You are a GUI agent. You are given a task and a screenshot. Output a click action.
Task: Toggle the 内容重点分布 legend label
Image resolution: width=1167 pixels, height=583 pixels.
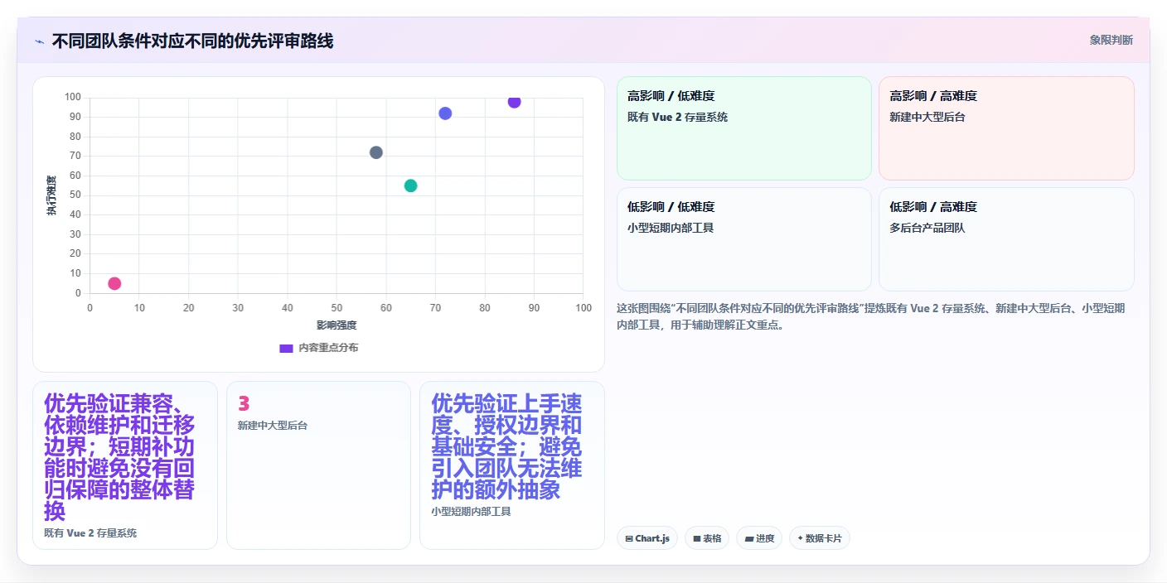[x=328, y=348]
